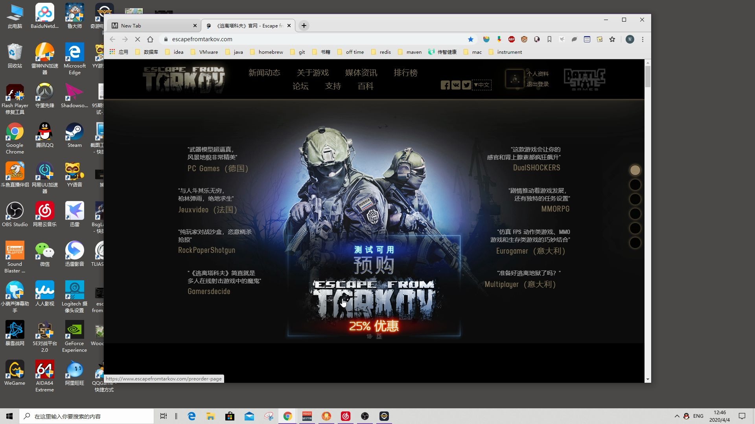Click the page vertical scrollbar thumb

648,77
